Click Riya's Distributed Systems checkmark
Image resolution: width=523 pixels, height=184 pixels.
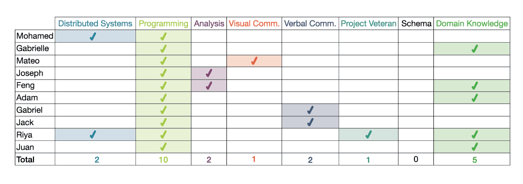coord(93,135)
